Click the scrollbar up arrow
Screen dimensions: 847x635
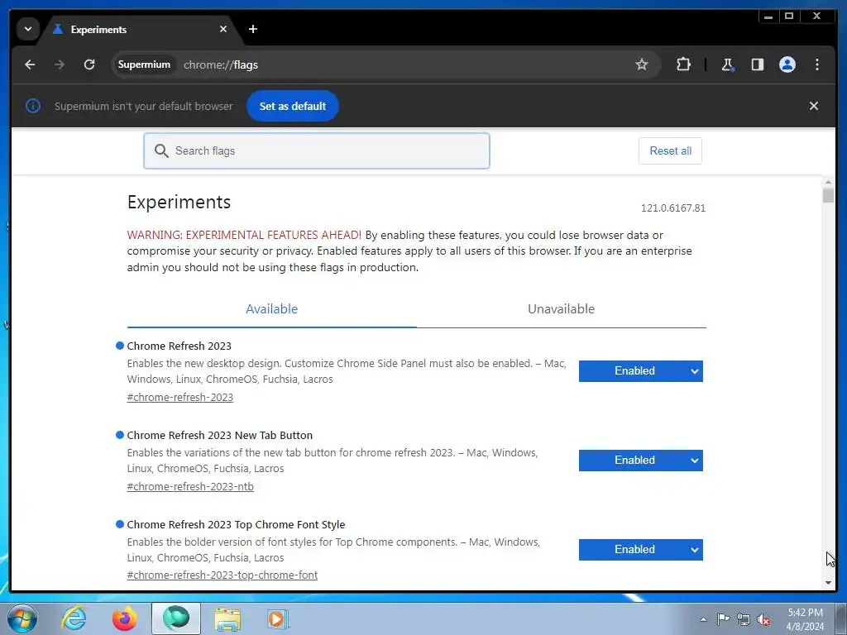pos(828,182)
